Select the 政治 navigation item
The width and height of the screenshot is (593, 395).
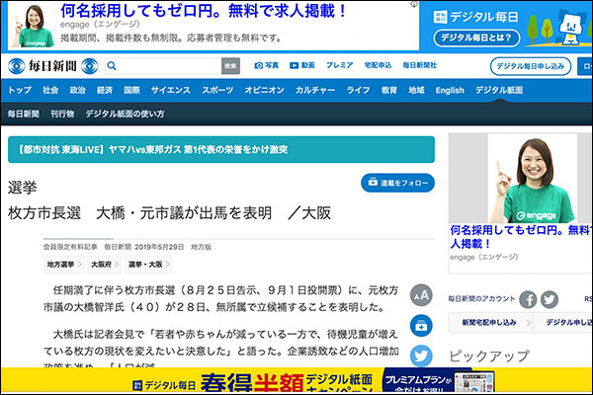click(78, 90)
